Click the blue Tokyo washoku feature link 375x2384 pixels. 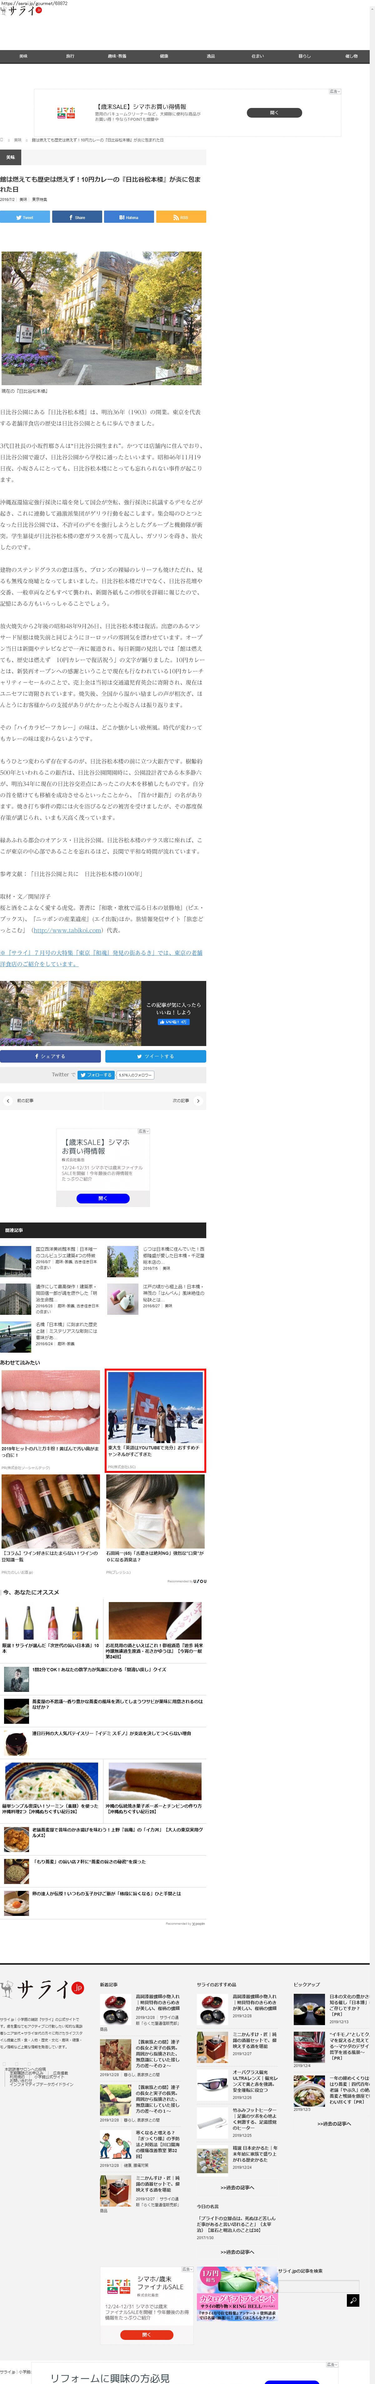tap(102, 957)
